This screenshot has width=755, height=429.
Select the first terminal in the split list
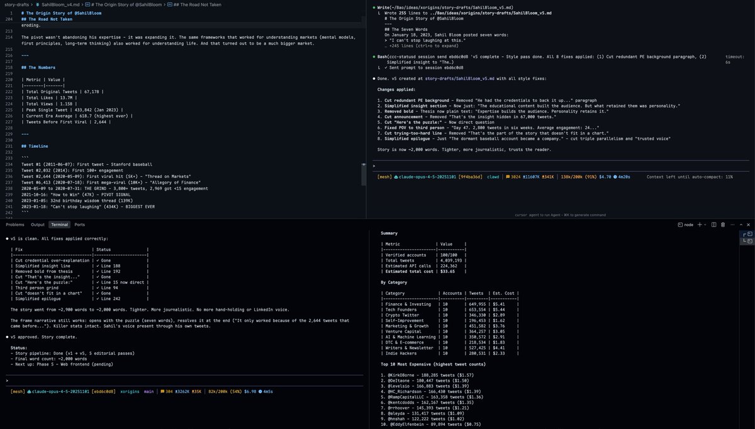[747, 234]
